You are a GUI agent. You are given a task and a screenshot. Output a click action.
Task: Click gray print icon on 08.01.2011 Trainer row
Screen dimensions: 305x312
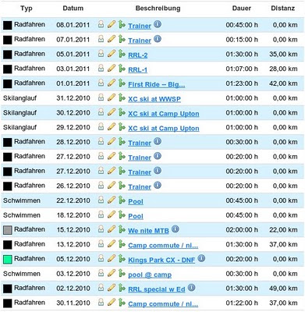pos(101,24)
